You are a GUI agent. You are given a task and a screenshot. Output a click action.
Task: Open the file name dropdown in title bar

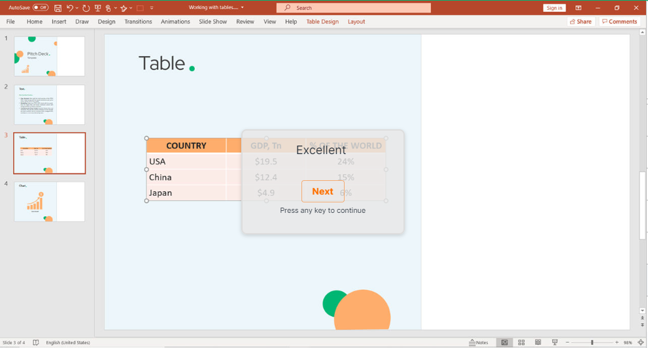[242, 7]
